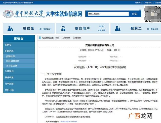Open 就业政策 in sidebar
The height and width of the screenshot is (123, 161).
tap(19, 77)
